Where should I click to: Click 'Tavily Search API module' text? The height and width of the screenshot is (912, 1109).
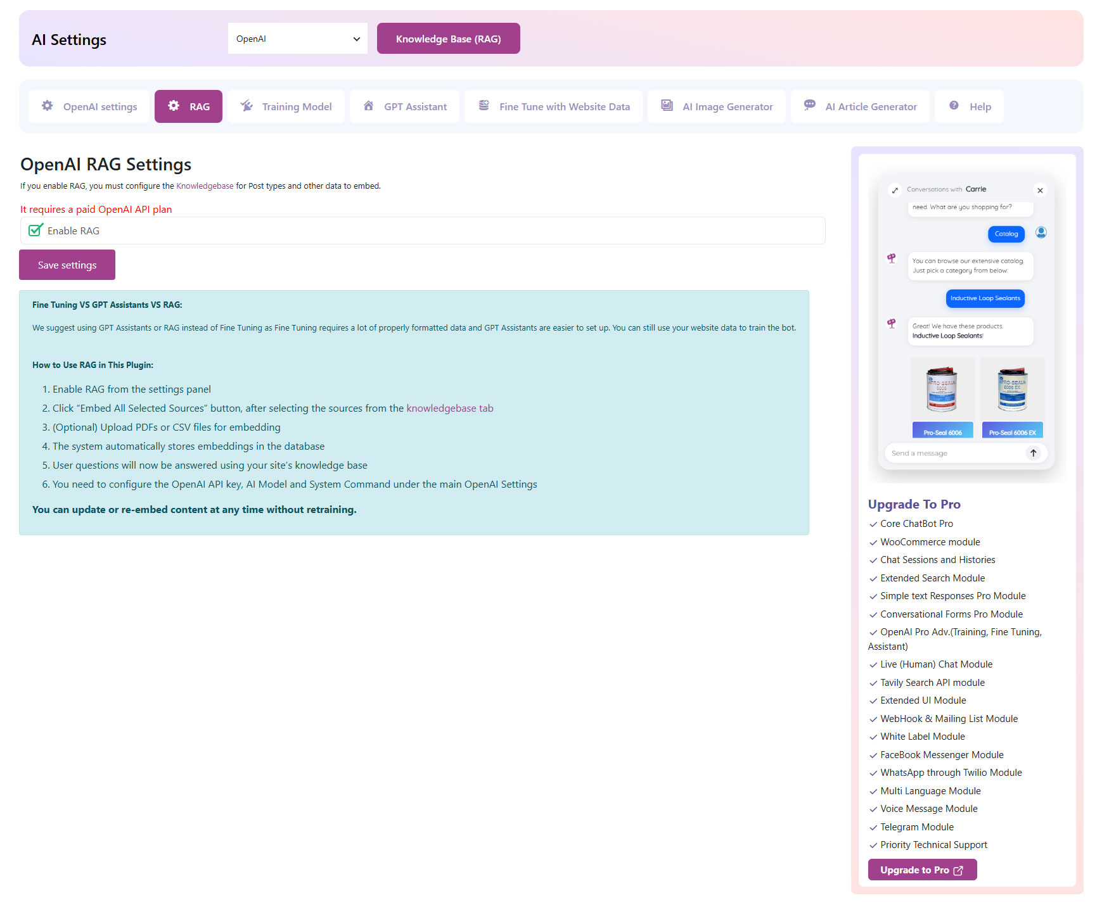[932, 683]
